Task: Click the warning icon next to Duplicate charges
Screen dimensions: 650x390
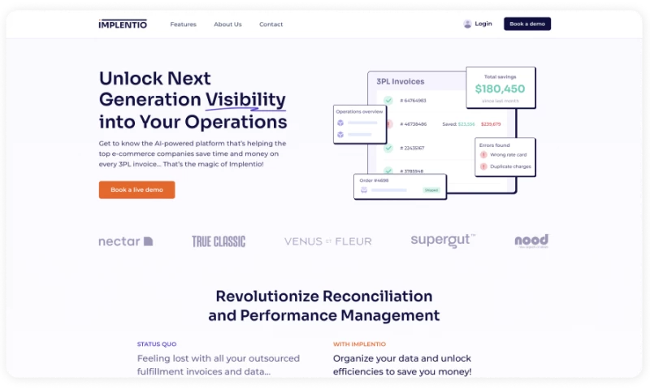Action: 483,167
